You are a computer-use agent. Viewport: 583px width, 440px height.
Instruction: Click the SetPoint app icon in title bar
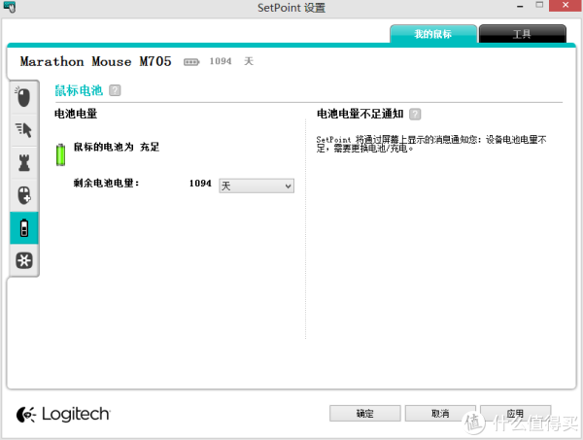10,7
